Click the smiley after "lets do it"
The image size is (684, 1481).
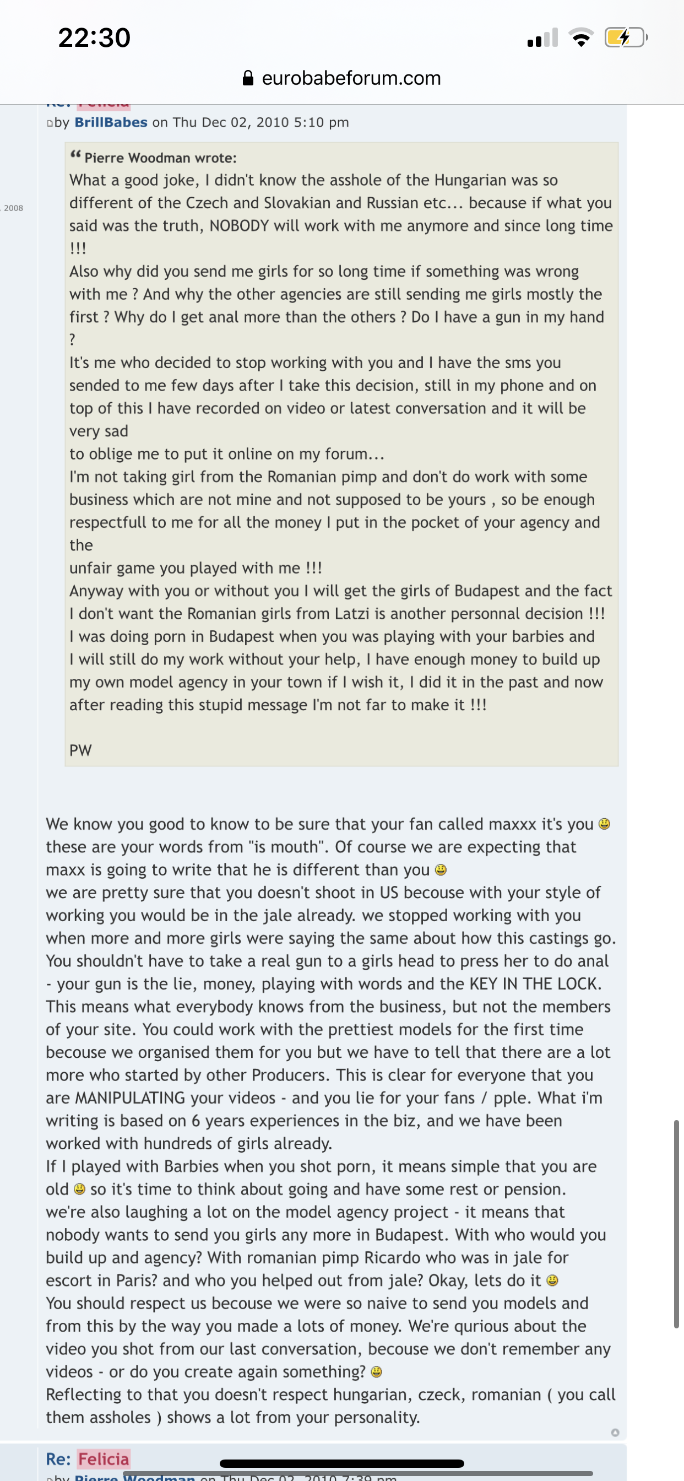coord(552,1280)
